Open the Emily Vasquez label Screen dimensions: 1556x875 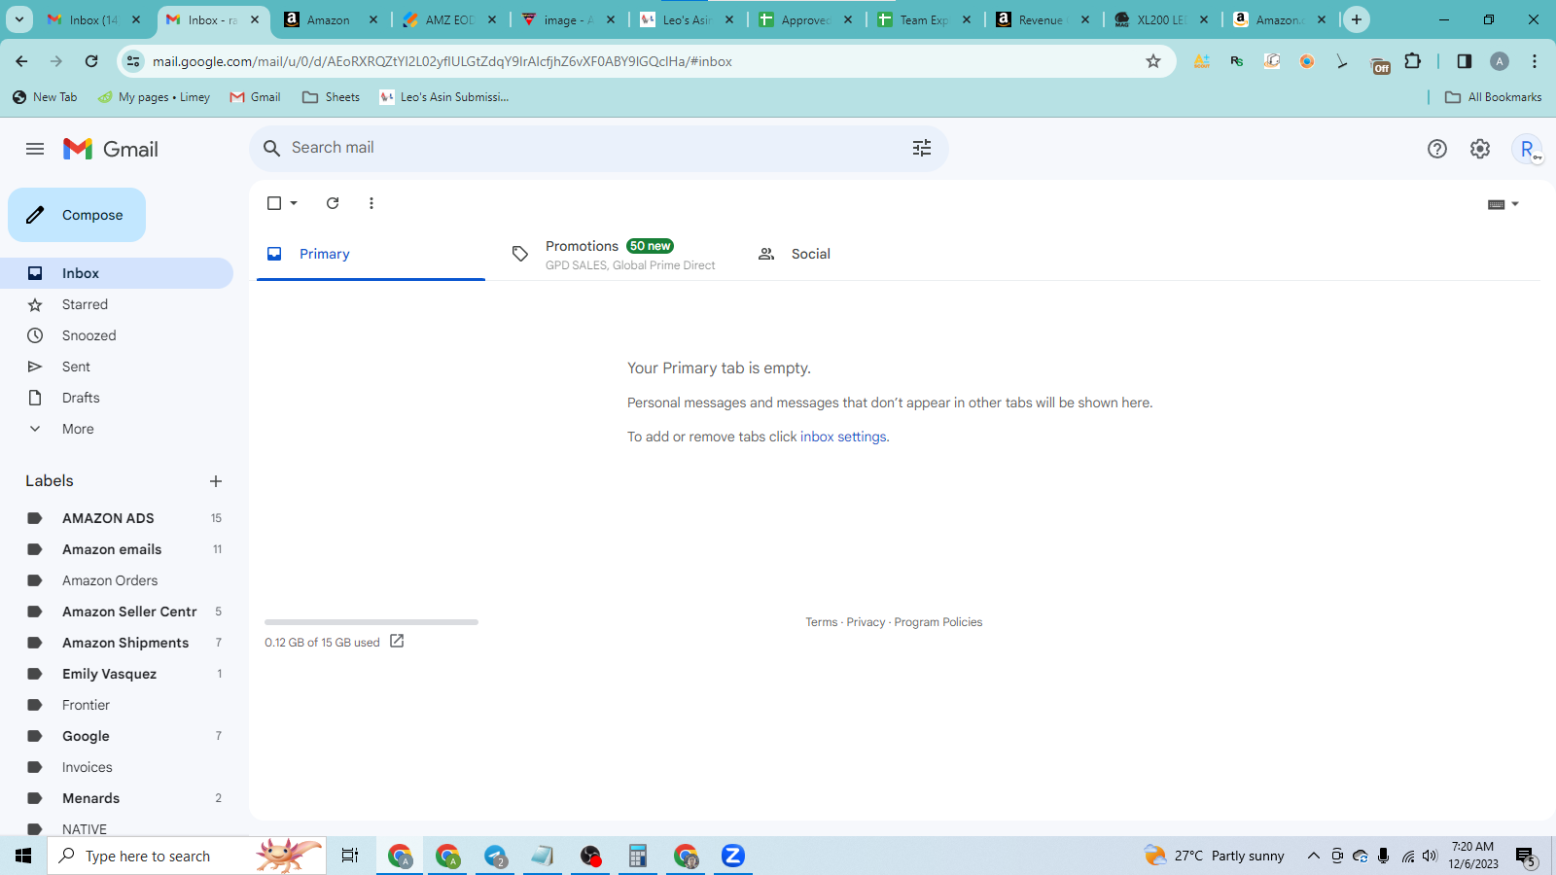pos(117,674)
